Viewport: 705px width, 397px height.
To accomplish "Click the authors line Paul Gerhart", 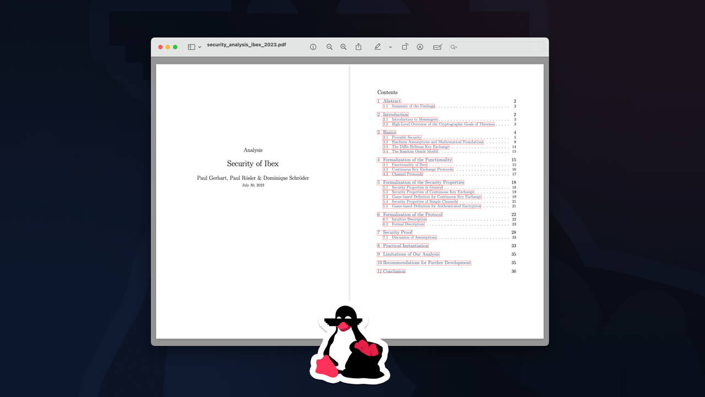I will click(253, 178).
